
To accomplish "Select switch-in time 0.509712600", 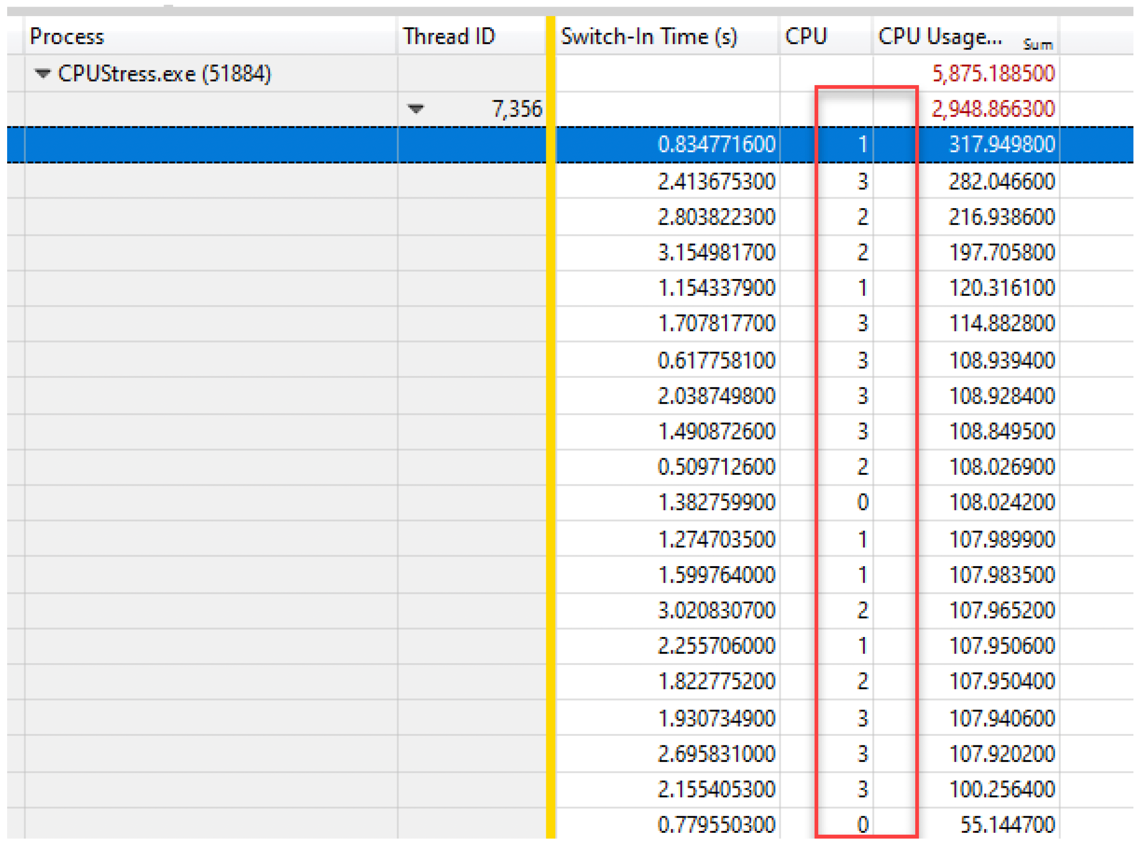I will (716, 467).
